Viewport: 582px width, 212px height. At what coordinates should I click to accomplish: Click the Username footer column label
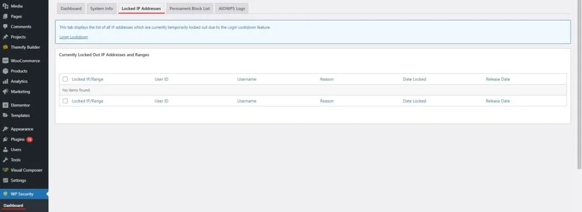pyautogui.click(x=247, y=101)
